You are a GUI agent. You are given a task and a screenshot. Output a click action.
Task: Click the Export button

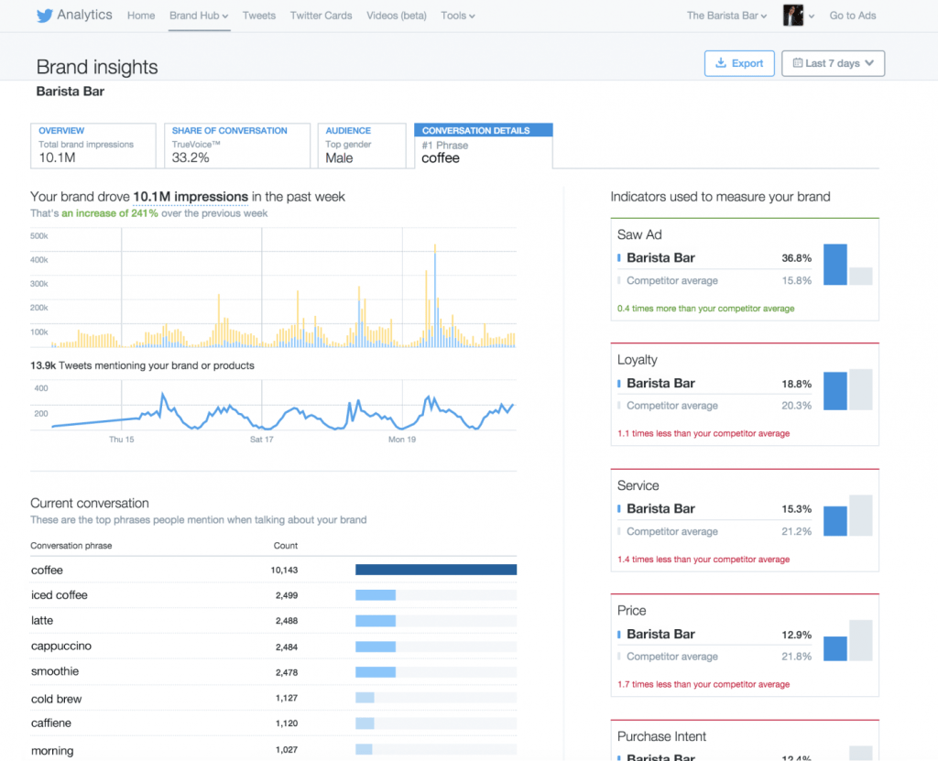pyautogui.click(x=739, y=63)
